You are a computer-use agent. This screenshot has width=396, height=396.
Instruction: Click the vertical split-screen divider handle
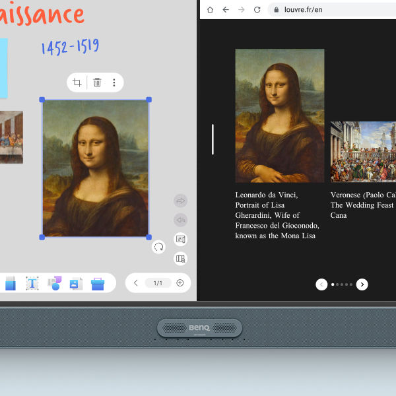pyautogui.click(x=213, y=139)
